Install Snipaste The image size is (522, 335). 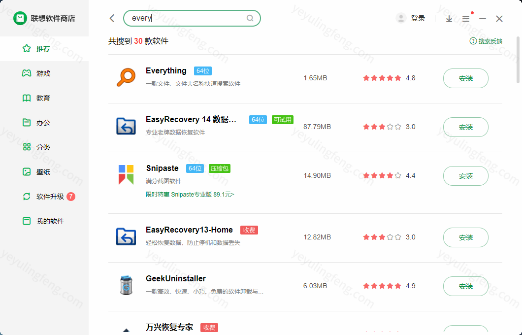click(x=466, y=176)
